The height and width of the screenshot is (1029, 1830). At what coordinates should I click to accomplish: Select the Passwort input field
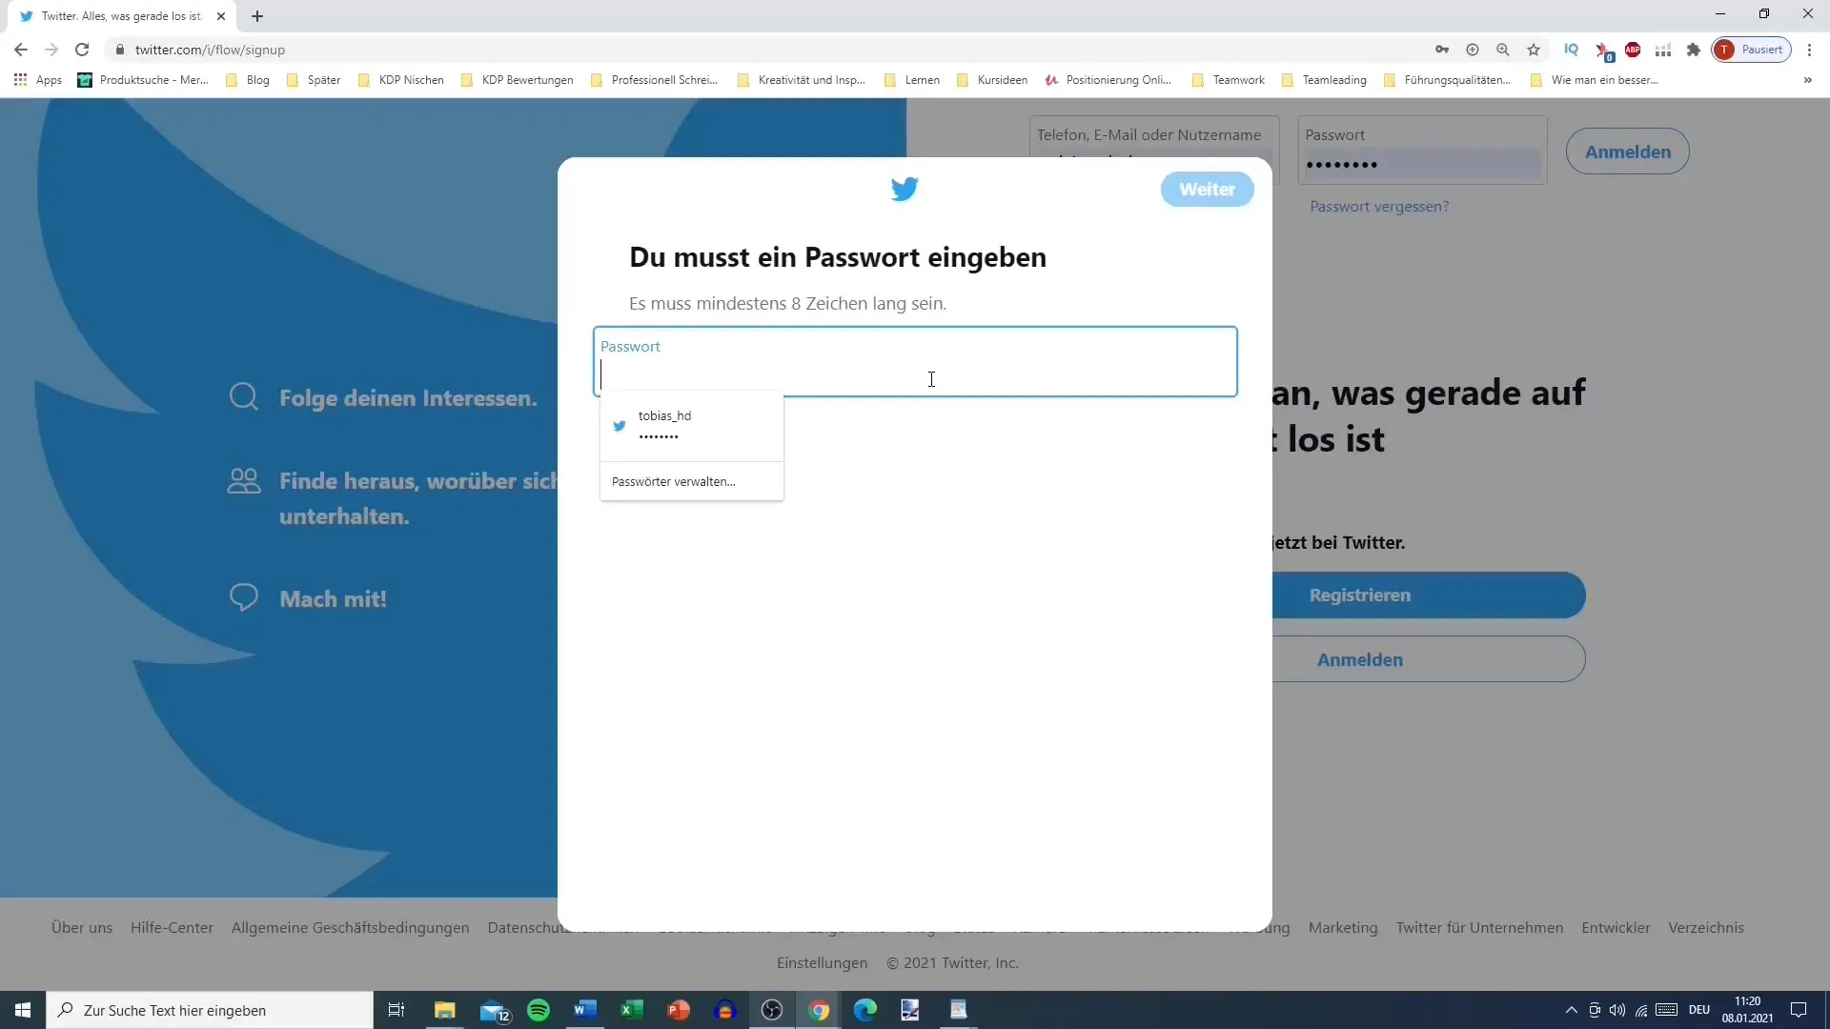pos(914,359)
